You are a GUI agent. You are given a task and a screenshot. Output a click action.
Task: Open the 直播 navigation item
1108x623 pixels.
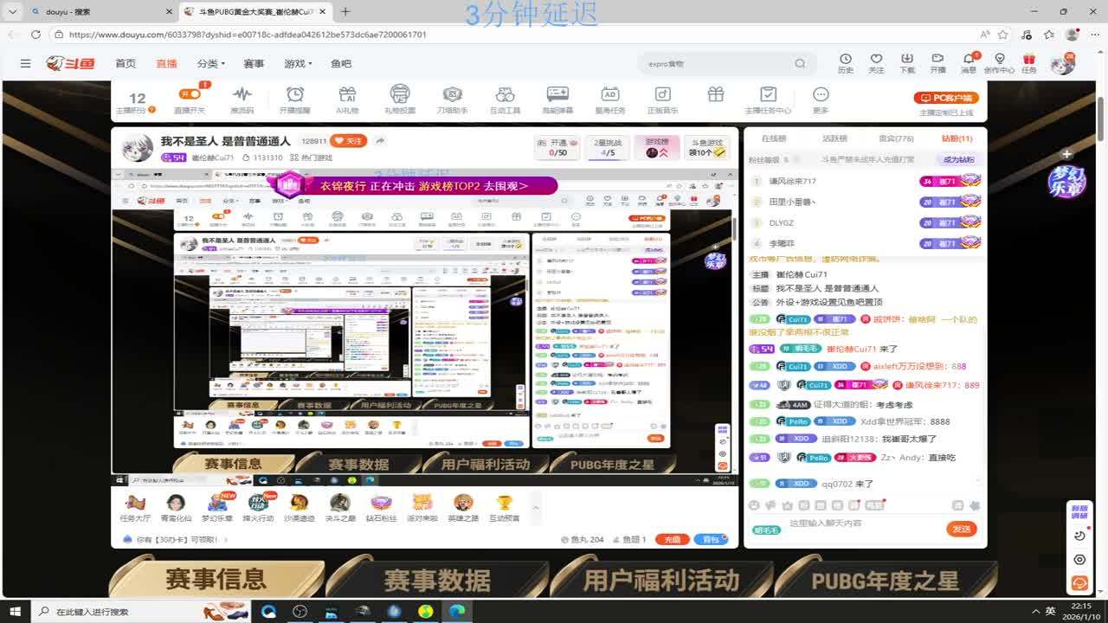tap(166, 63)
